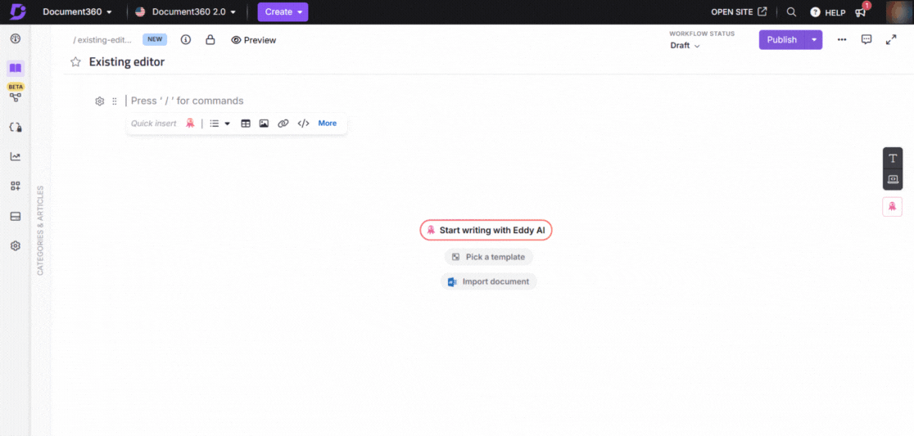The height and width of the screenshot is (436, 914).
Task: Open the Widgets grid-plus icon
Action: (16, 187)
